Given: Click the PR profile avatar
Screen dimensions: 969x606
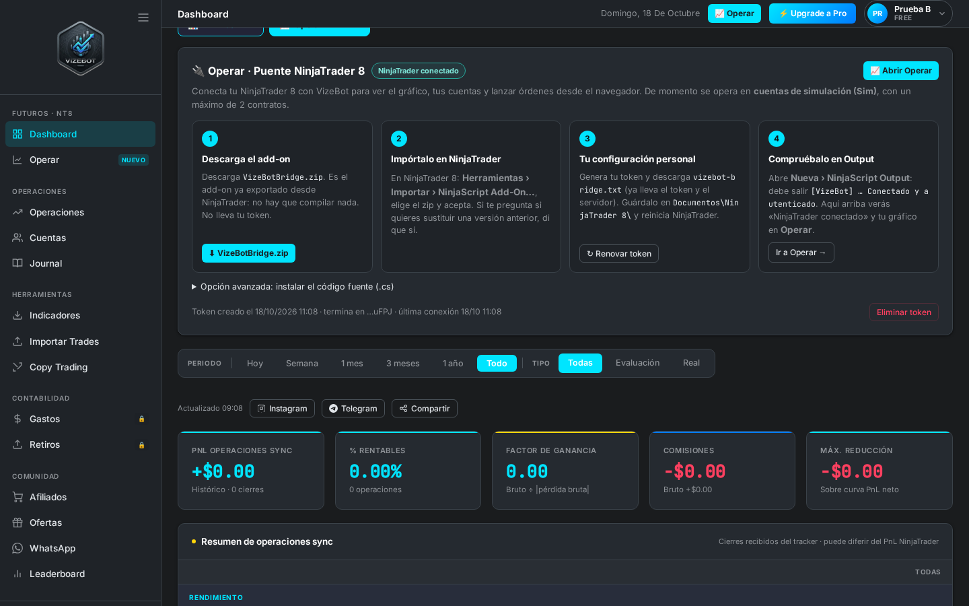Looking at the screenshot, I should point(877,13).
